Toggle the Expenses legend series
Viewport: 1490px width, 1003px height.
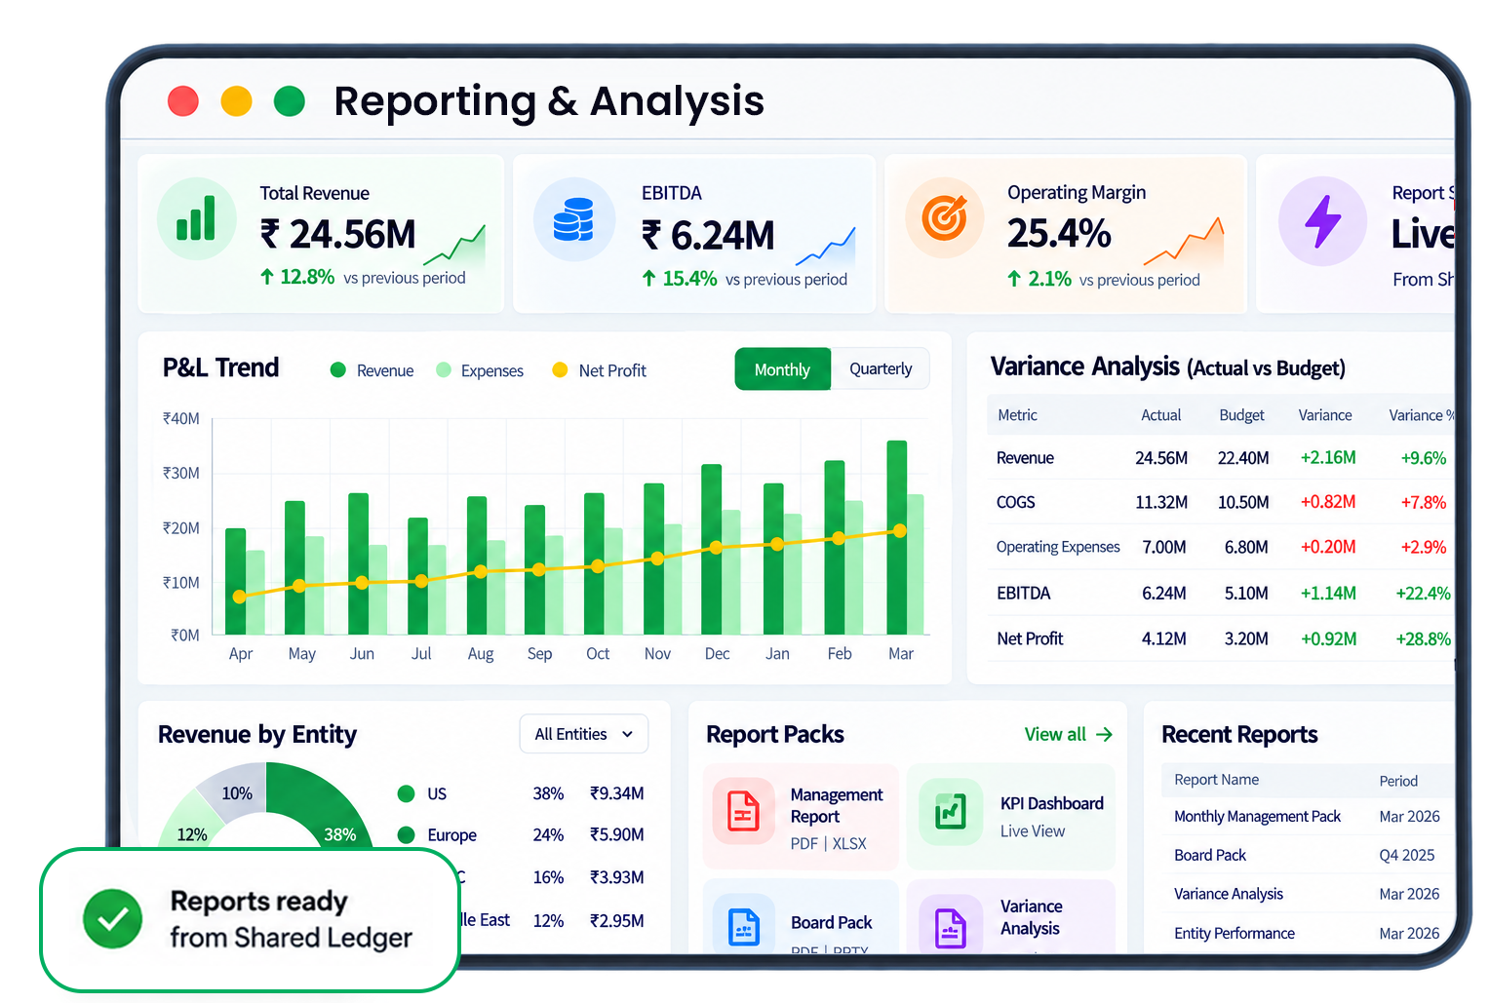(x=480, y=370)
